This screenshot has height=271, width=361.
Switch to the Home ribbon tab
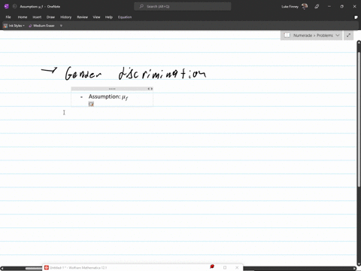[23, 17]
